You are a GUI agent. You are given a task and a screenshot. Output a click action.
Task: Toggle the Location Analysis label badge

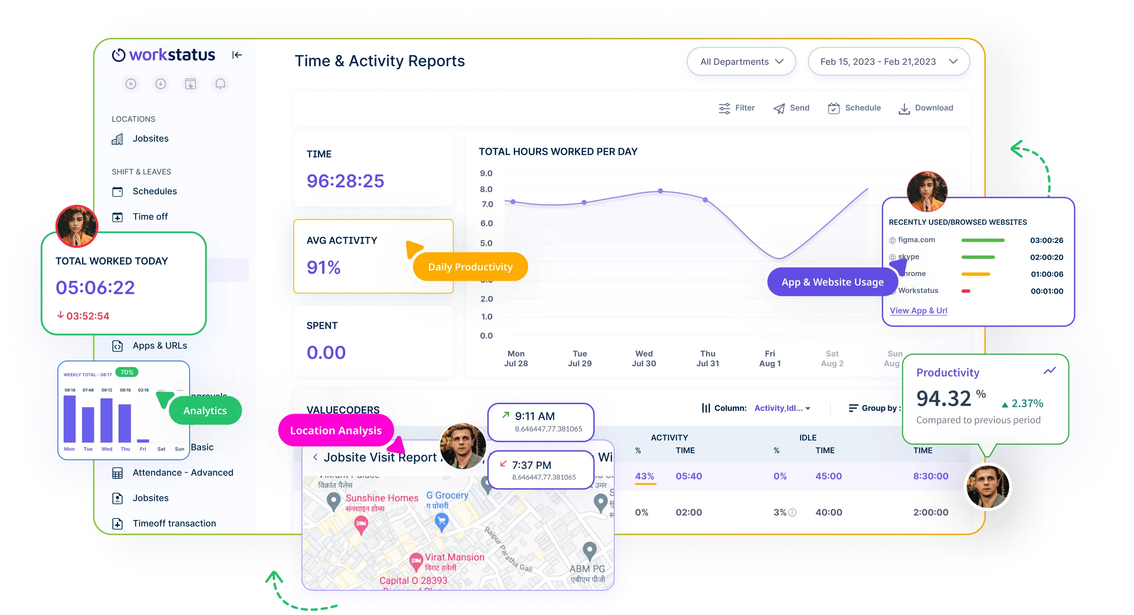pyautogui.click(x=338, y=430)
